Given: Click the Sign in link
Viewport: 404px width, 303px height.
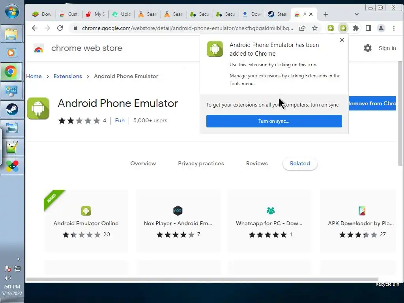Looking at the screenshot, I should 387,48.
